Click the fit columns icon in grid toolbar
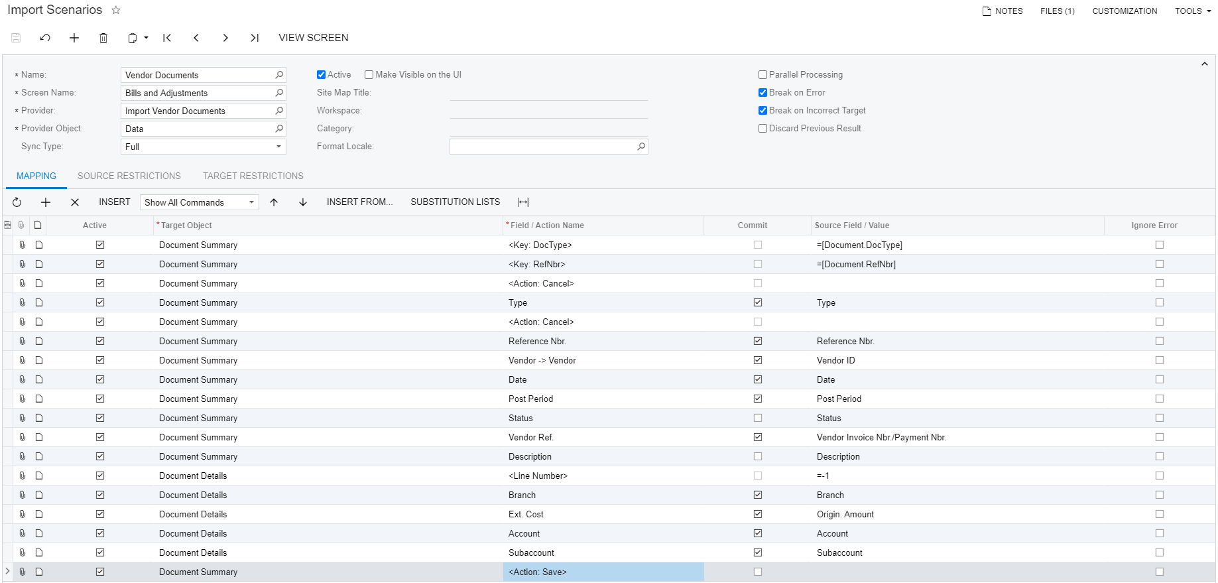Screen dimensions: 1218x583 coord(523,202)
